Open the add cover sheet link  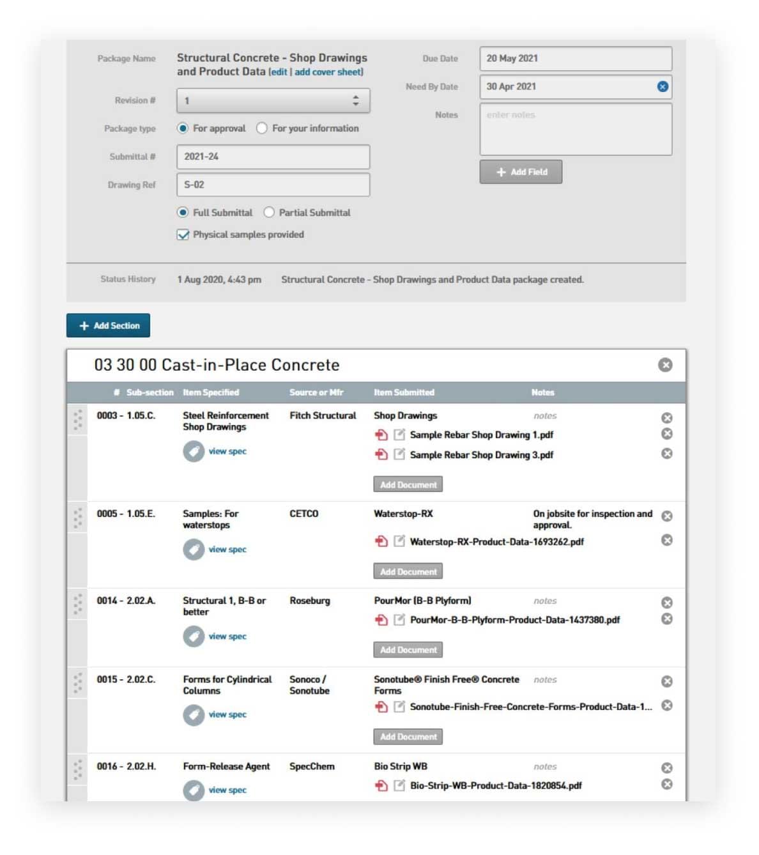tap(328, 72)
